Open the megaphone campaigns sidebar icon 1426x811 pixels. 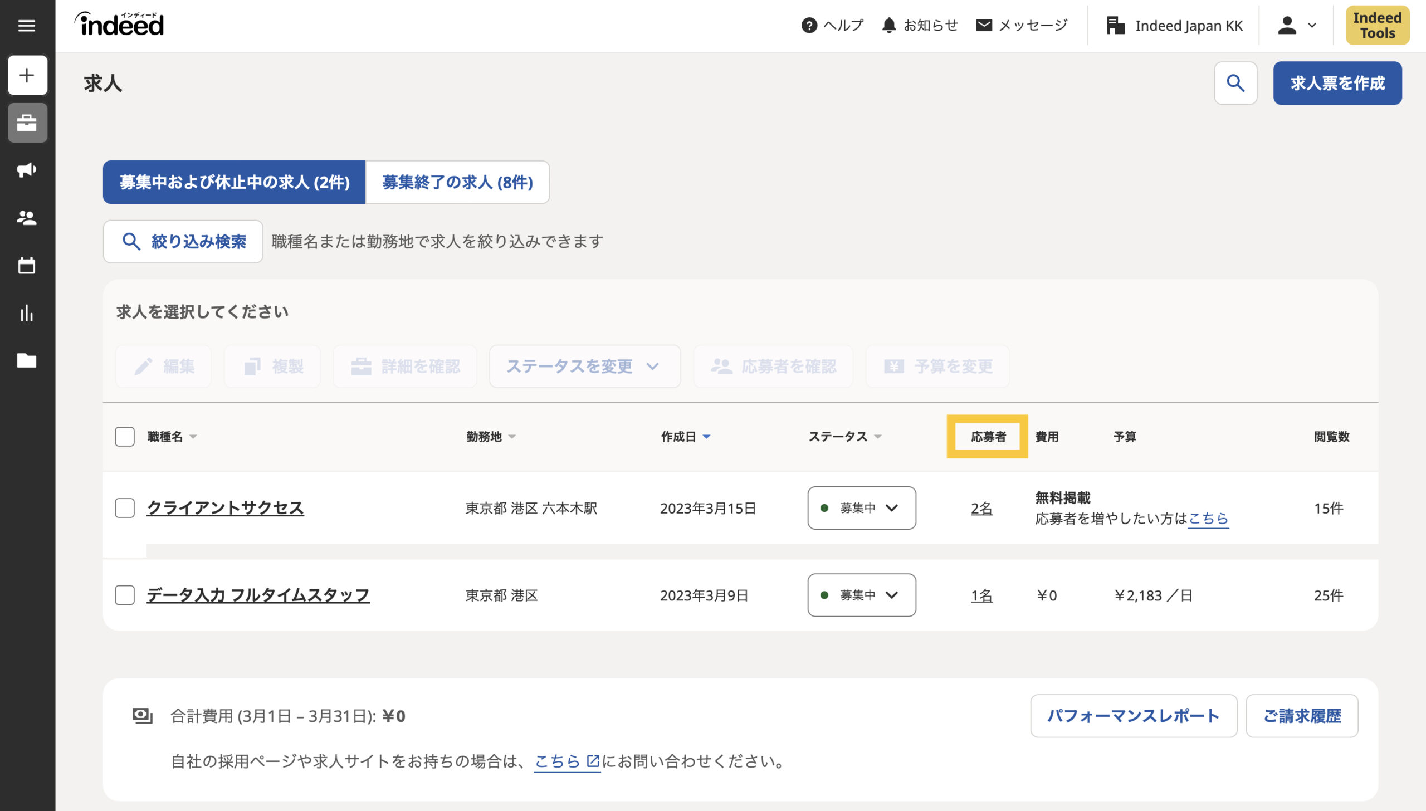tap(27, 170)
